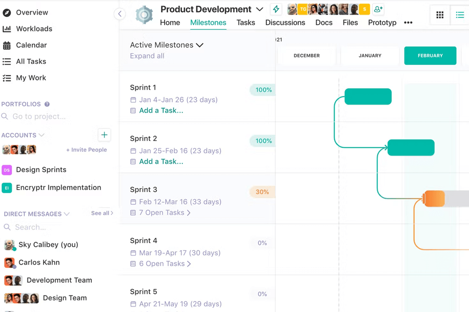Click Invite People link
469x312 pixels.
[x=86, y=150]
